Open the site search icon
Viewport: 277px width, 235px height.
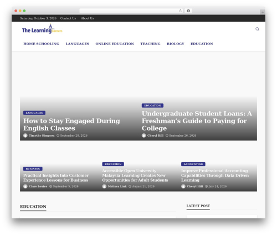click(257, 29)
